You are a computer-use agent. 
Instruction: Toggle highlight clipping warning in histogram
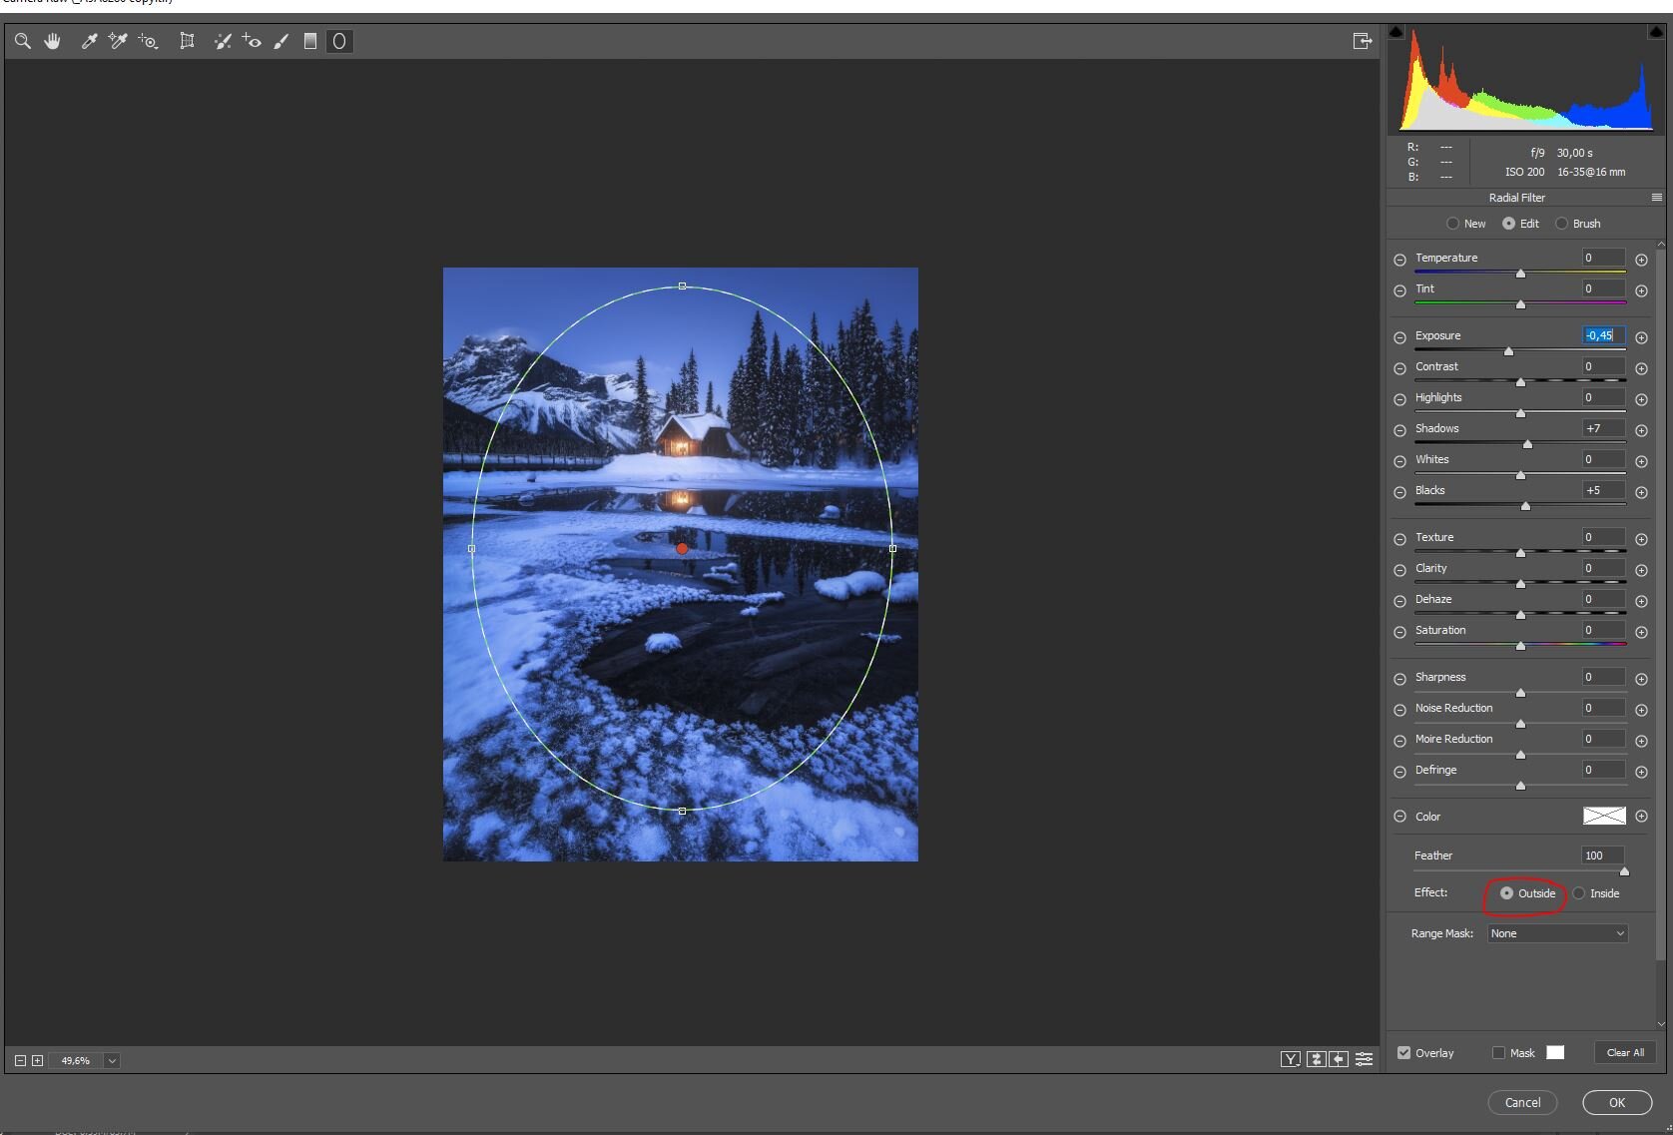[1657, 32]
